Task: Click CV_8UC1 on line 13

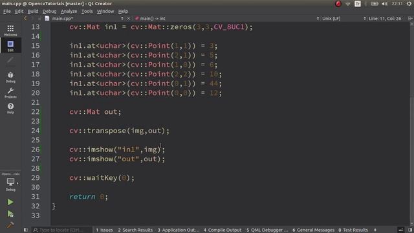Action: (229, 27)
